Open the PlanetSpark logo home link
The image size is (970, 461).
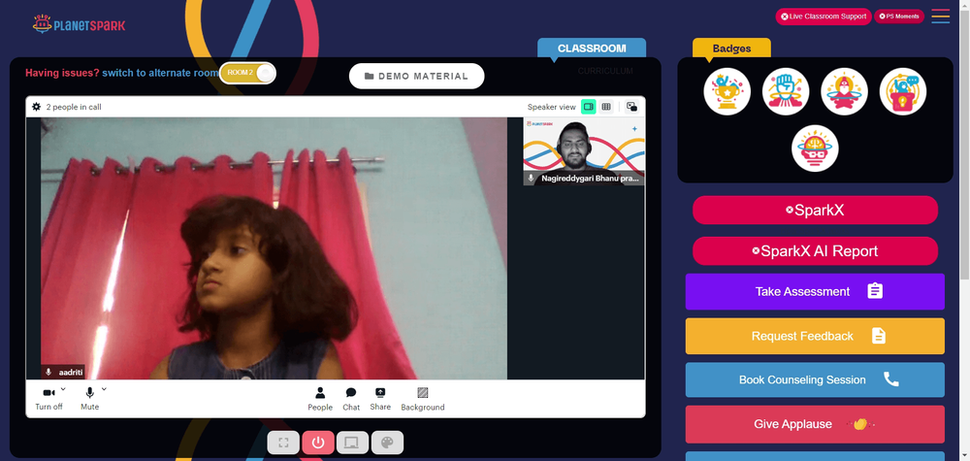coord(80,25)
